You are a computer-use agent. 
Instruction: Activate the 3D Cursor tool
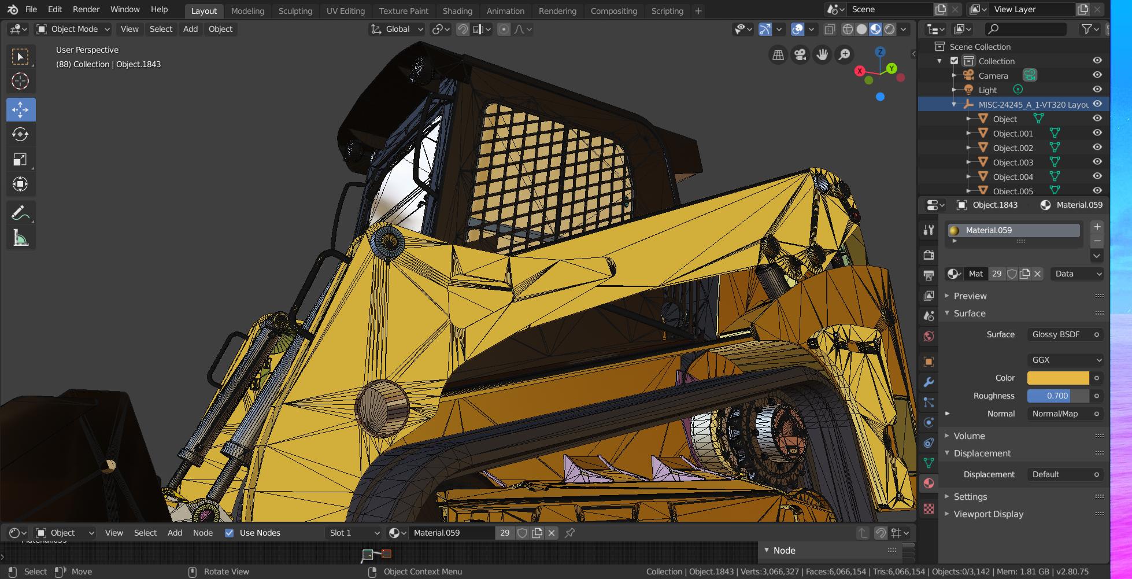point(20,82)
